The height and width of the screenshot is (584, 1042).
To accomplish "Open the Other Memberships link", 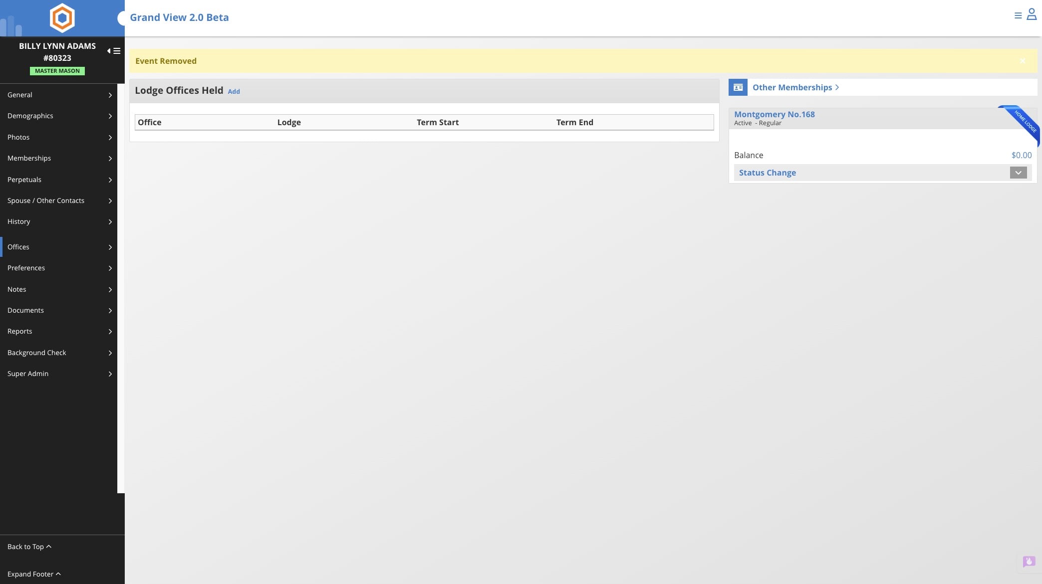I will click(795, 87).
